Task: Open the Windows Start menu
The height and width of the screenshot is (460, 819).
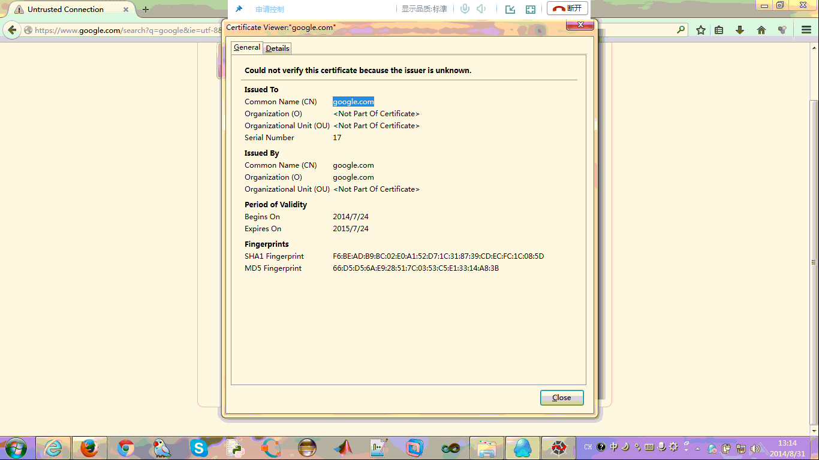Action: (x=16, y=447)
